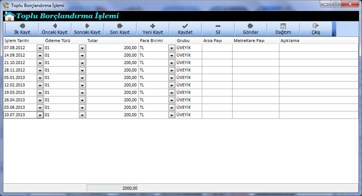Image resolution: width=362 pixels, height=196 pixels.
Task: Save using the Kaydet checkmark
Action: point(185,29)
